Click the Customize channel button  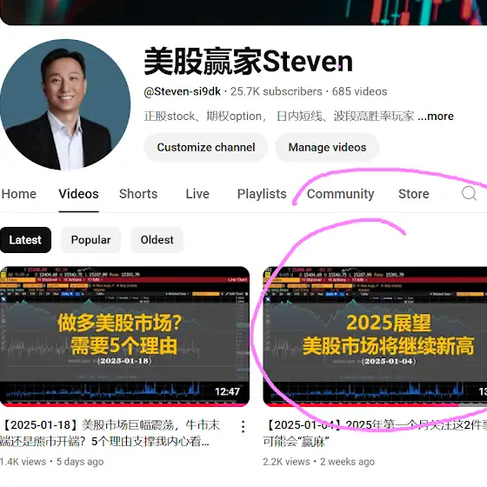(x=206, y=147)
